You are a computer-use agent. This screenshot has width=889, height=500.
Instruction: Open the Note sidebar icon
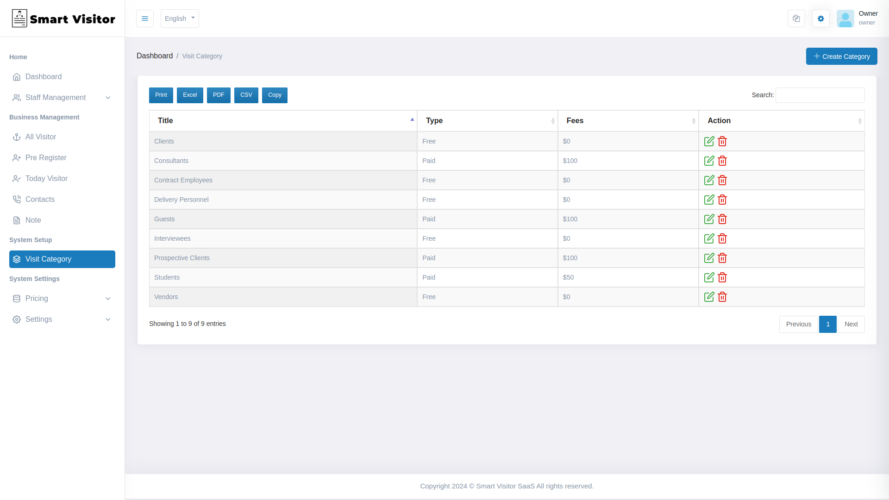coord(17,220)
